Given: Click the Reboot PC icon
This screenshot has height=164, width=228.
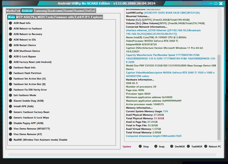Looking at the screenshot, I should [206, 146].
